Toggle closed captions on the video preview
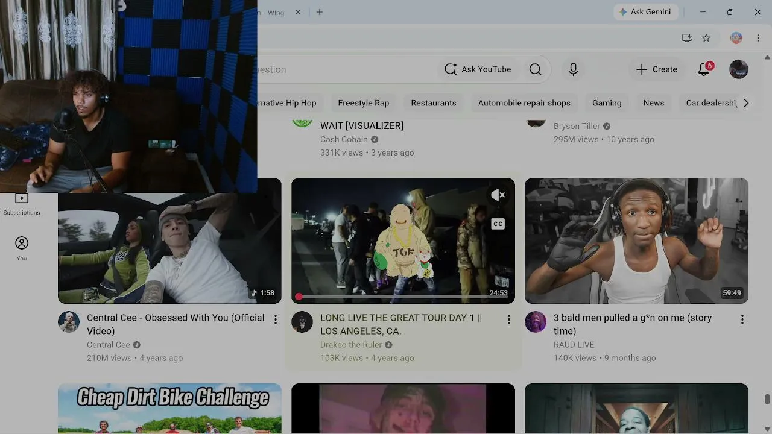 click(498, 224)
